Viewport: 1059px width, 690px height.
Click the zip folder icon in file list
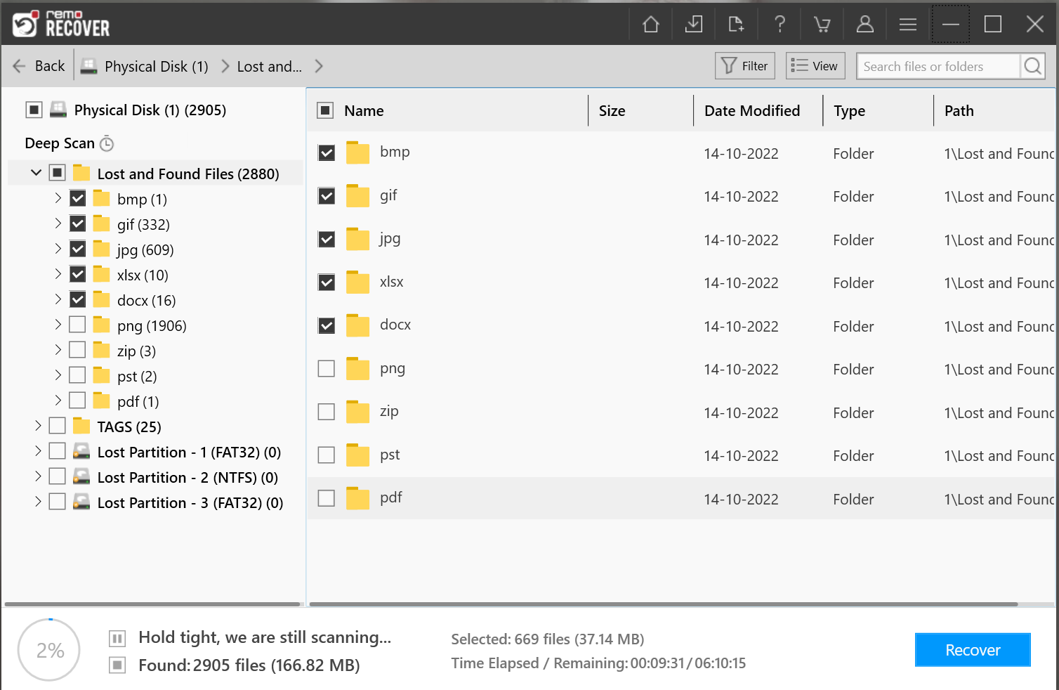tap(357, 412)
